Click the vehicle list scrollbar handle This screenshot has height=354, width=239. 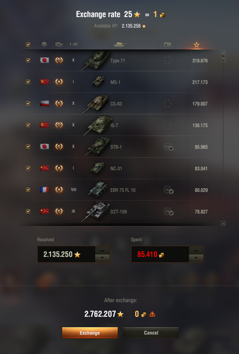tap(223, 58)
